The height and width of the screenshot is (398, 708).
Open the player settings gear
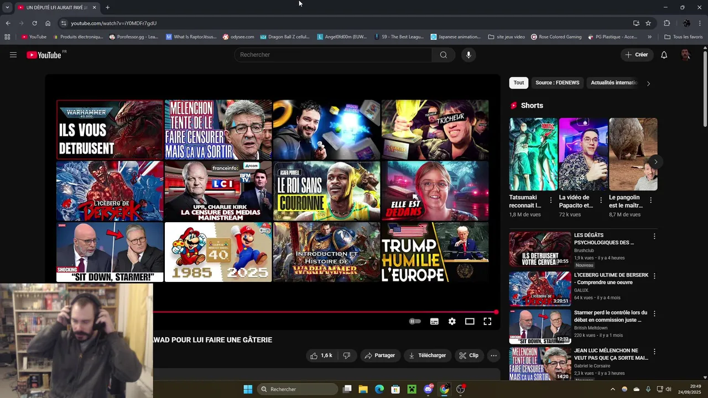tap(452, 321)
